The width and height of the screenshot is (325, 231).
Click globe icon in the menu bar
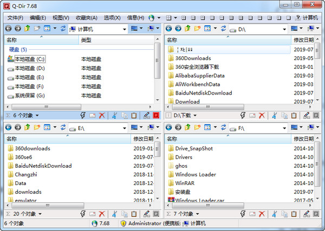point(152,18)
